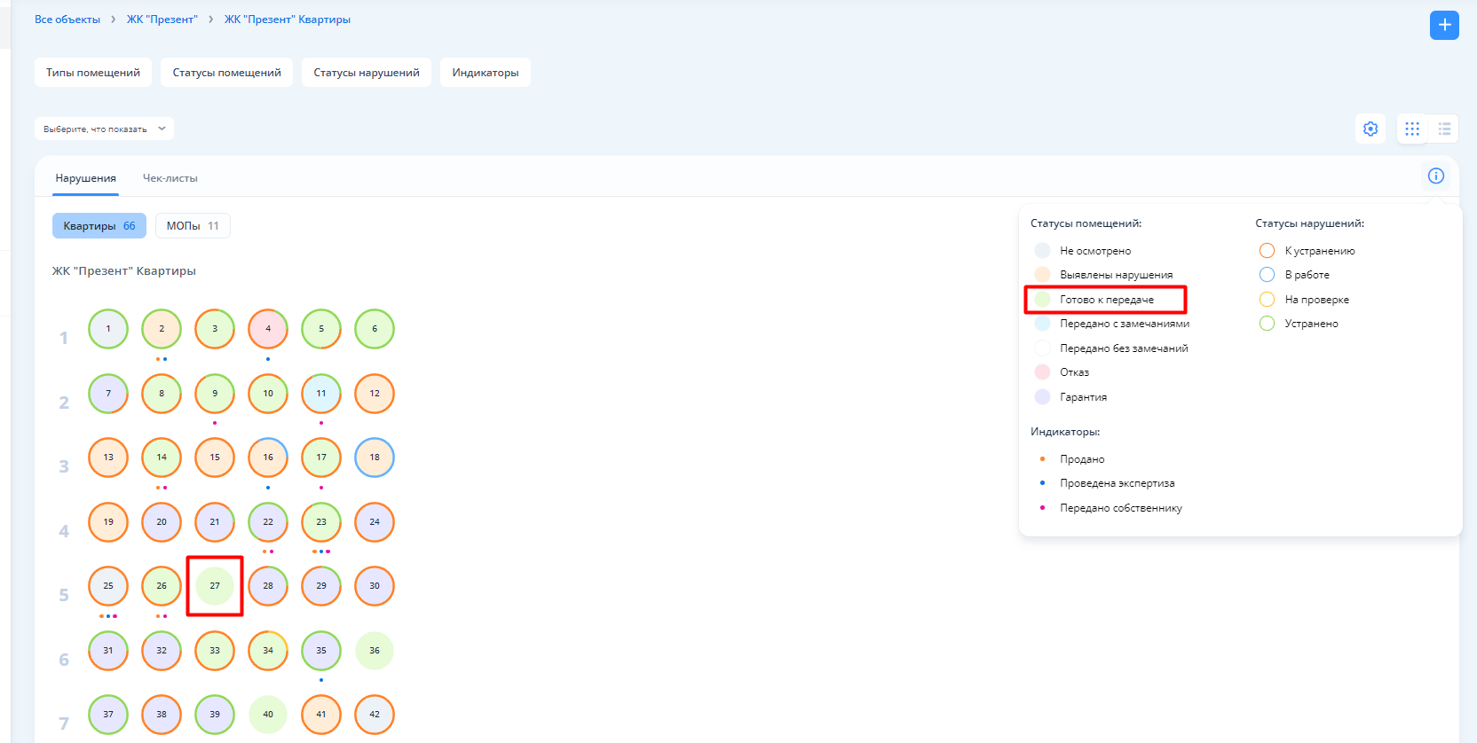Click the Индикаторы button
Screen dimensions: 1477x743
485,73
